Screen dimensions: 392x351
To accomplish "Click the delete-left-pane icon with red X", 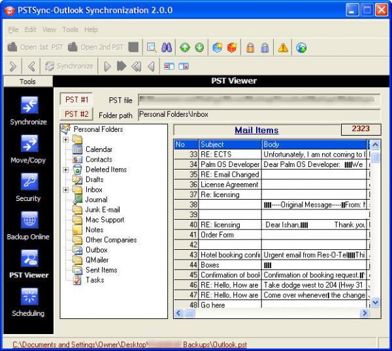I will [169, 66].
